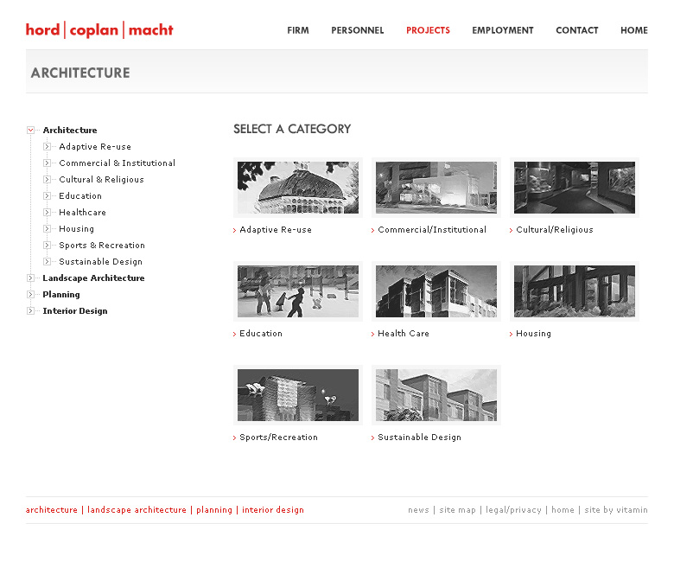Open the Housing category text link
This screenshot has width=674, height=562.
(x=533, y=334)
